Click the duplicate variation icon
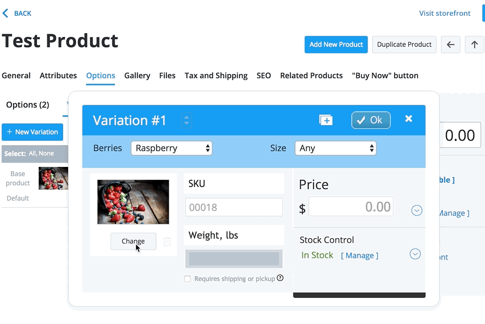This screenshot has width=485, height=324. (326, 120)
